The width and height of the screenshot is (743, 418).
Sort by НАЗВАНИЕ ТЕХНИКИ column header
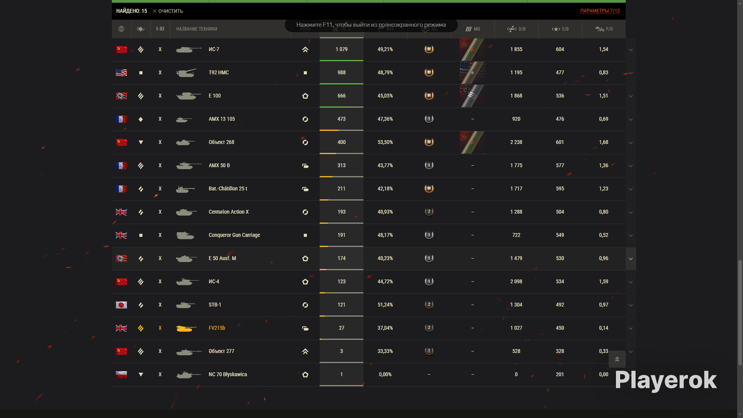[x=197, y=29]
